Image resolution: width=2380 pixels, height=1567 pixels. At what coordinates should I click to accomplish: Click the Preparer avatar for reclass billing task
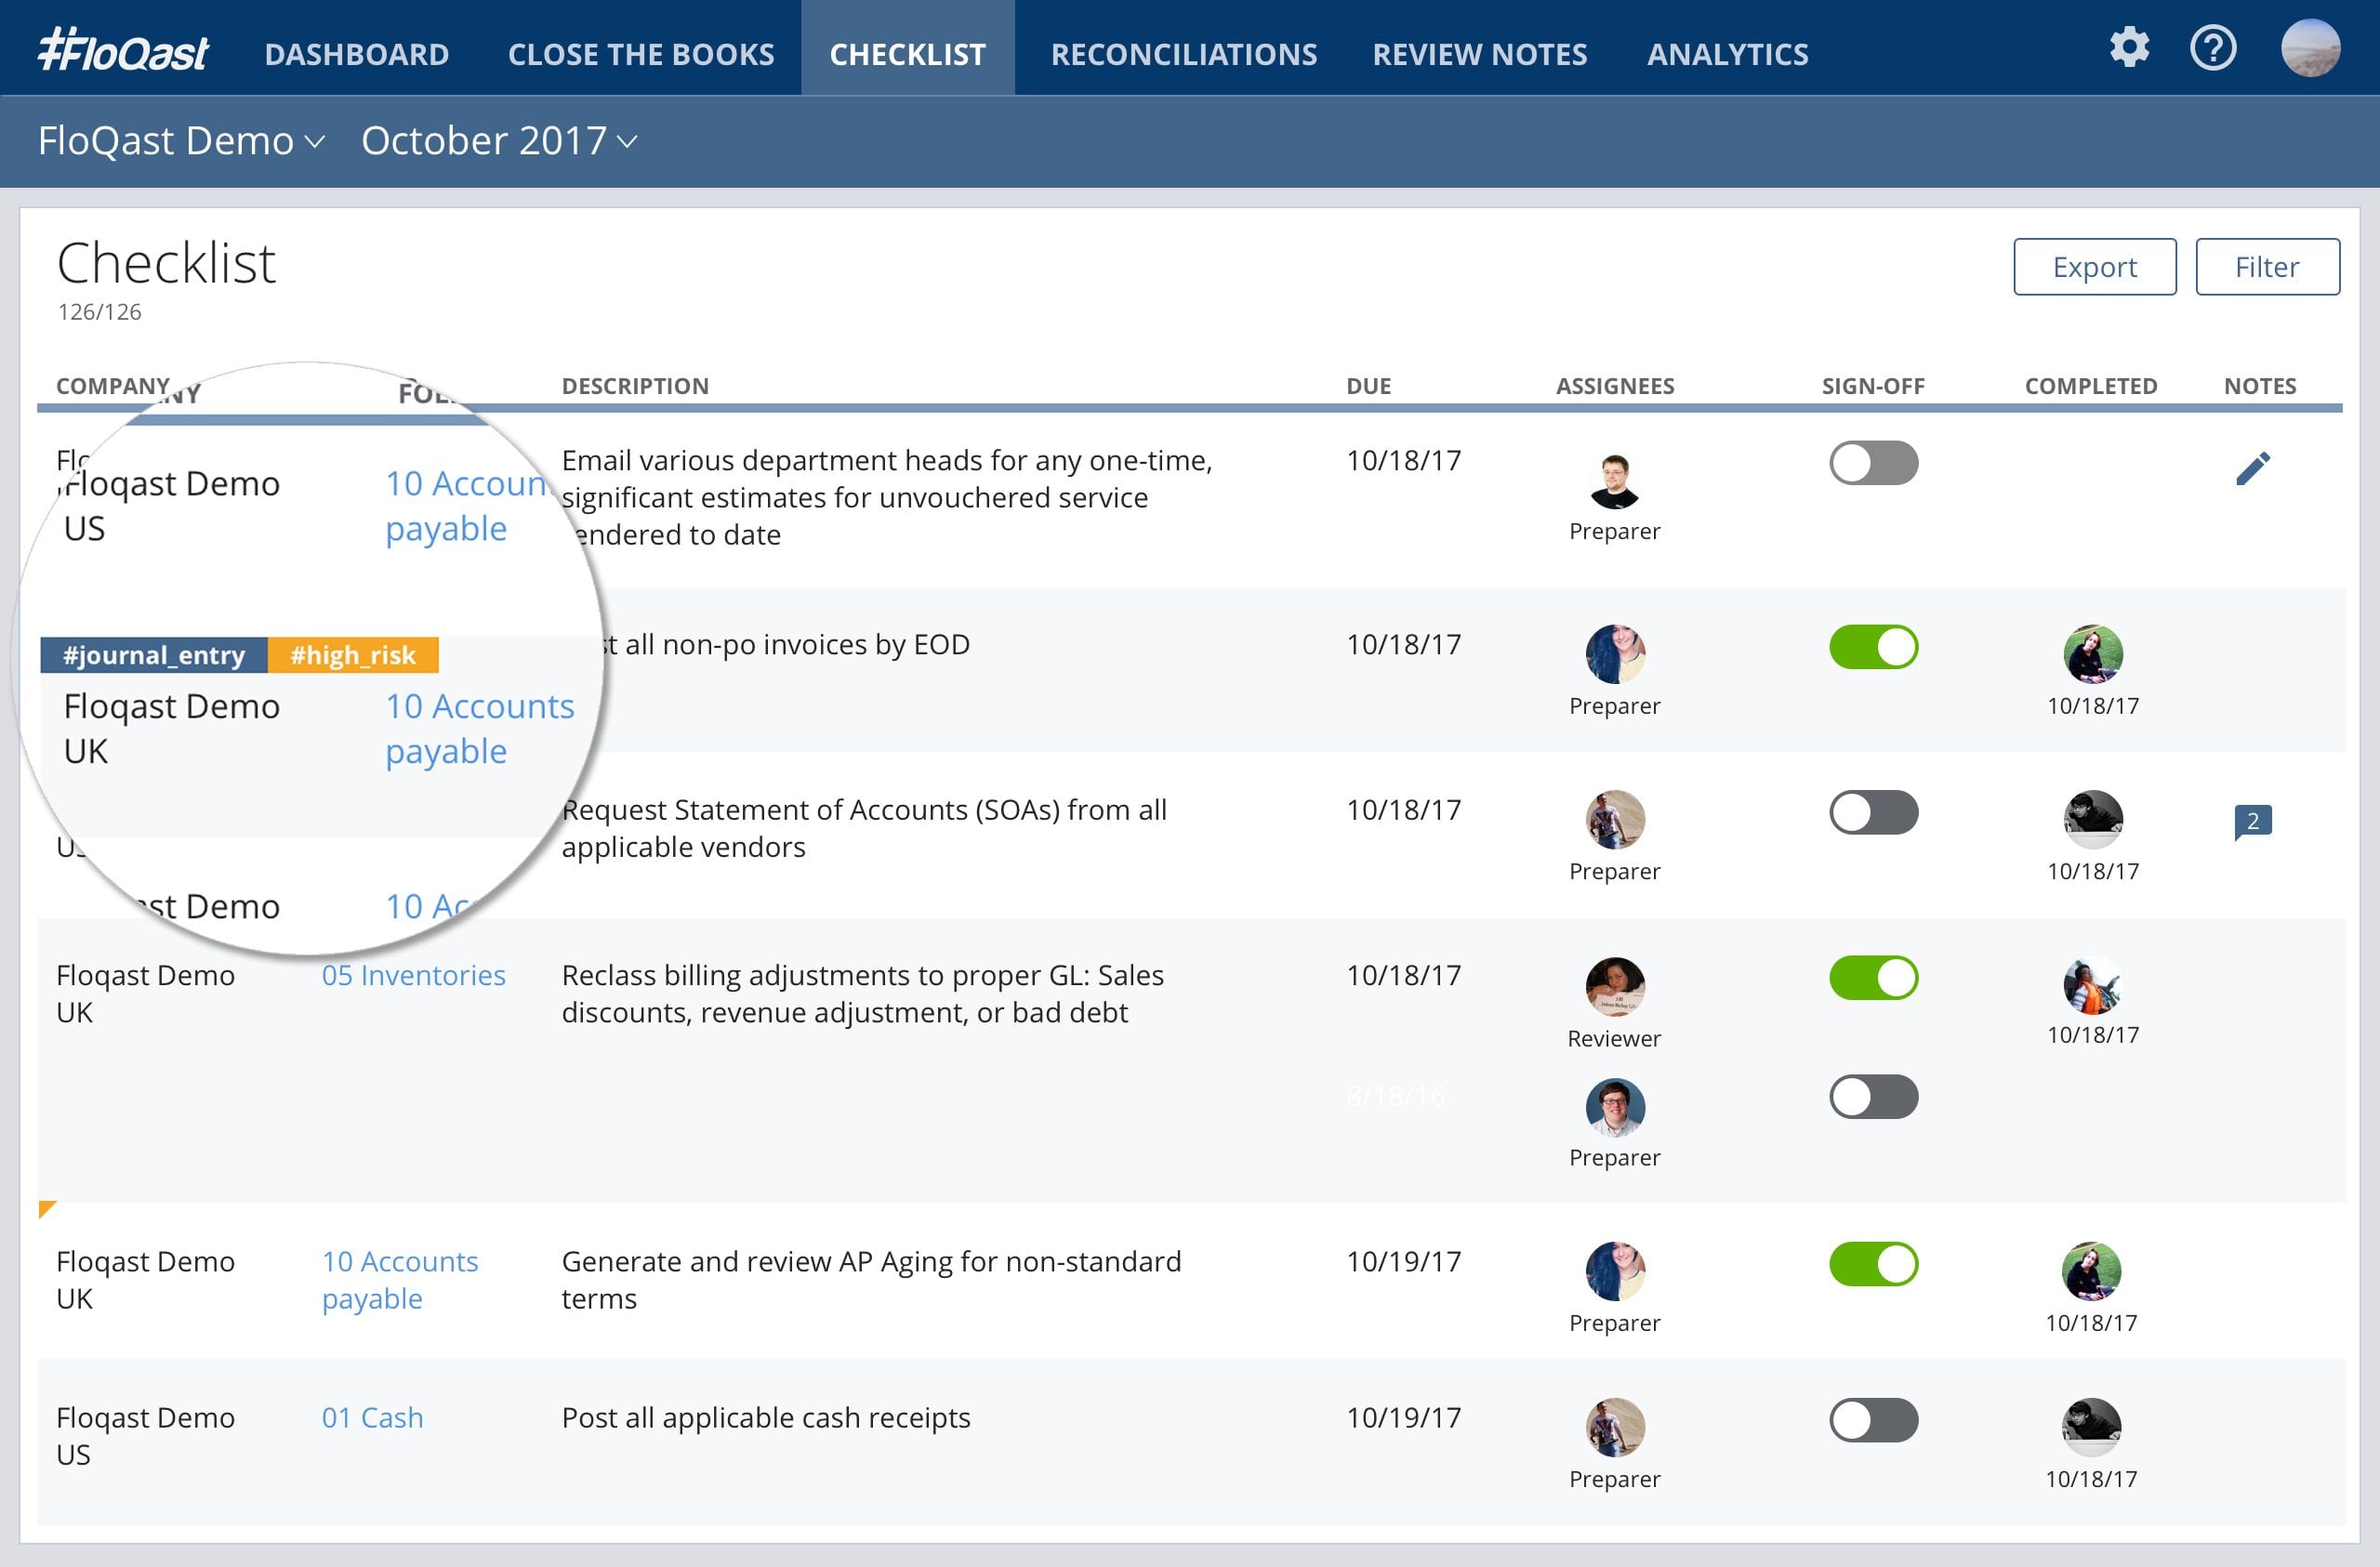tap(1614, 1107)
